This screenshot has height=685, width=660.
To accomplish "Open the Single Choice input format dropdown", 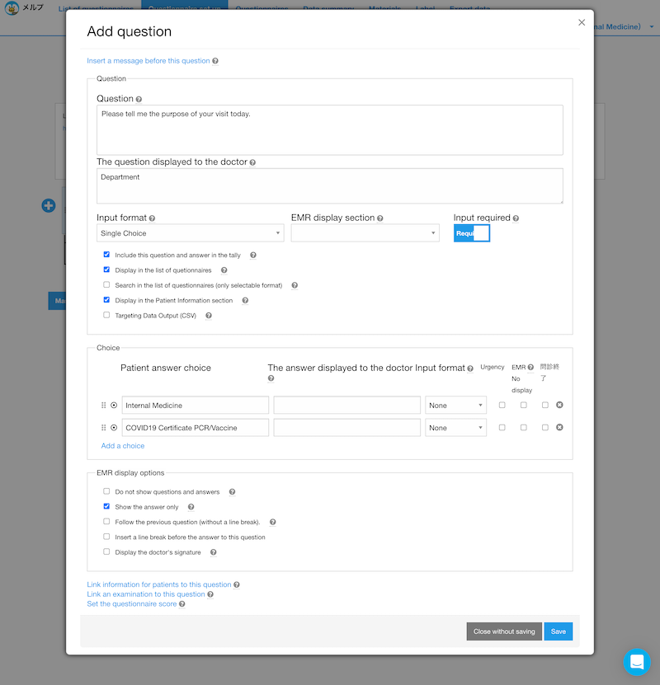I will point(190,233).
